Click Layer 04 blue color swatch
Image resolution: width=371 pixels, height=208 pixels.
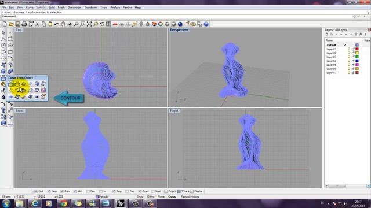point(357,61)
